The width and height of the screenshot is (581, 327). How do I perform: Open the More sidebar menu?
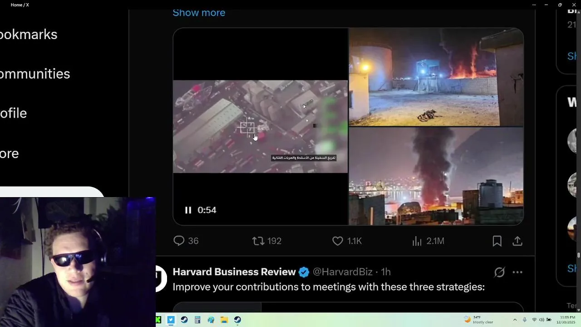(x=9, y=154)
